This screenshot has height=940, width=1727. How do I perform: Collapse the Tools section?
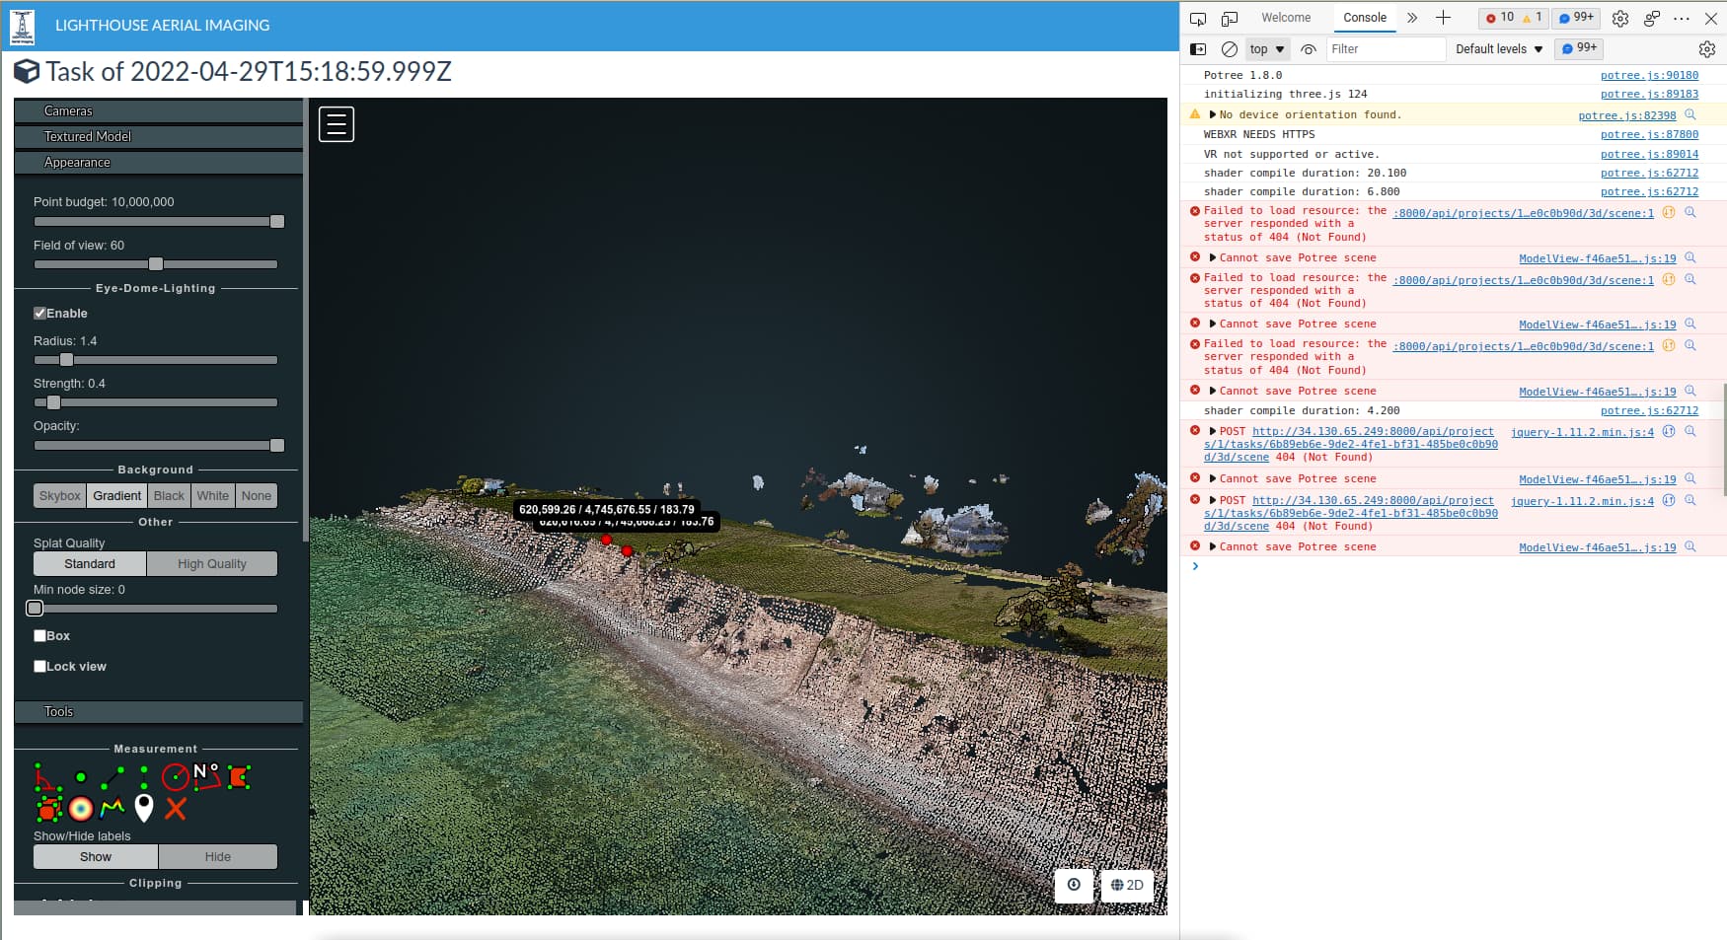(x=158, y=711)
